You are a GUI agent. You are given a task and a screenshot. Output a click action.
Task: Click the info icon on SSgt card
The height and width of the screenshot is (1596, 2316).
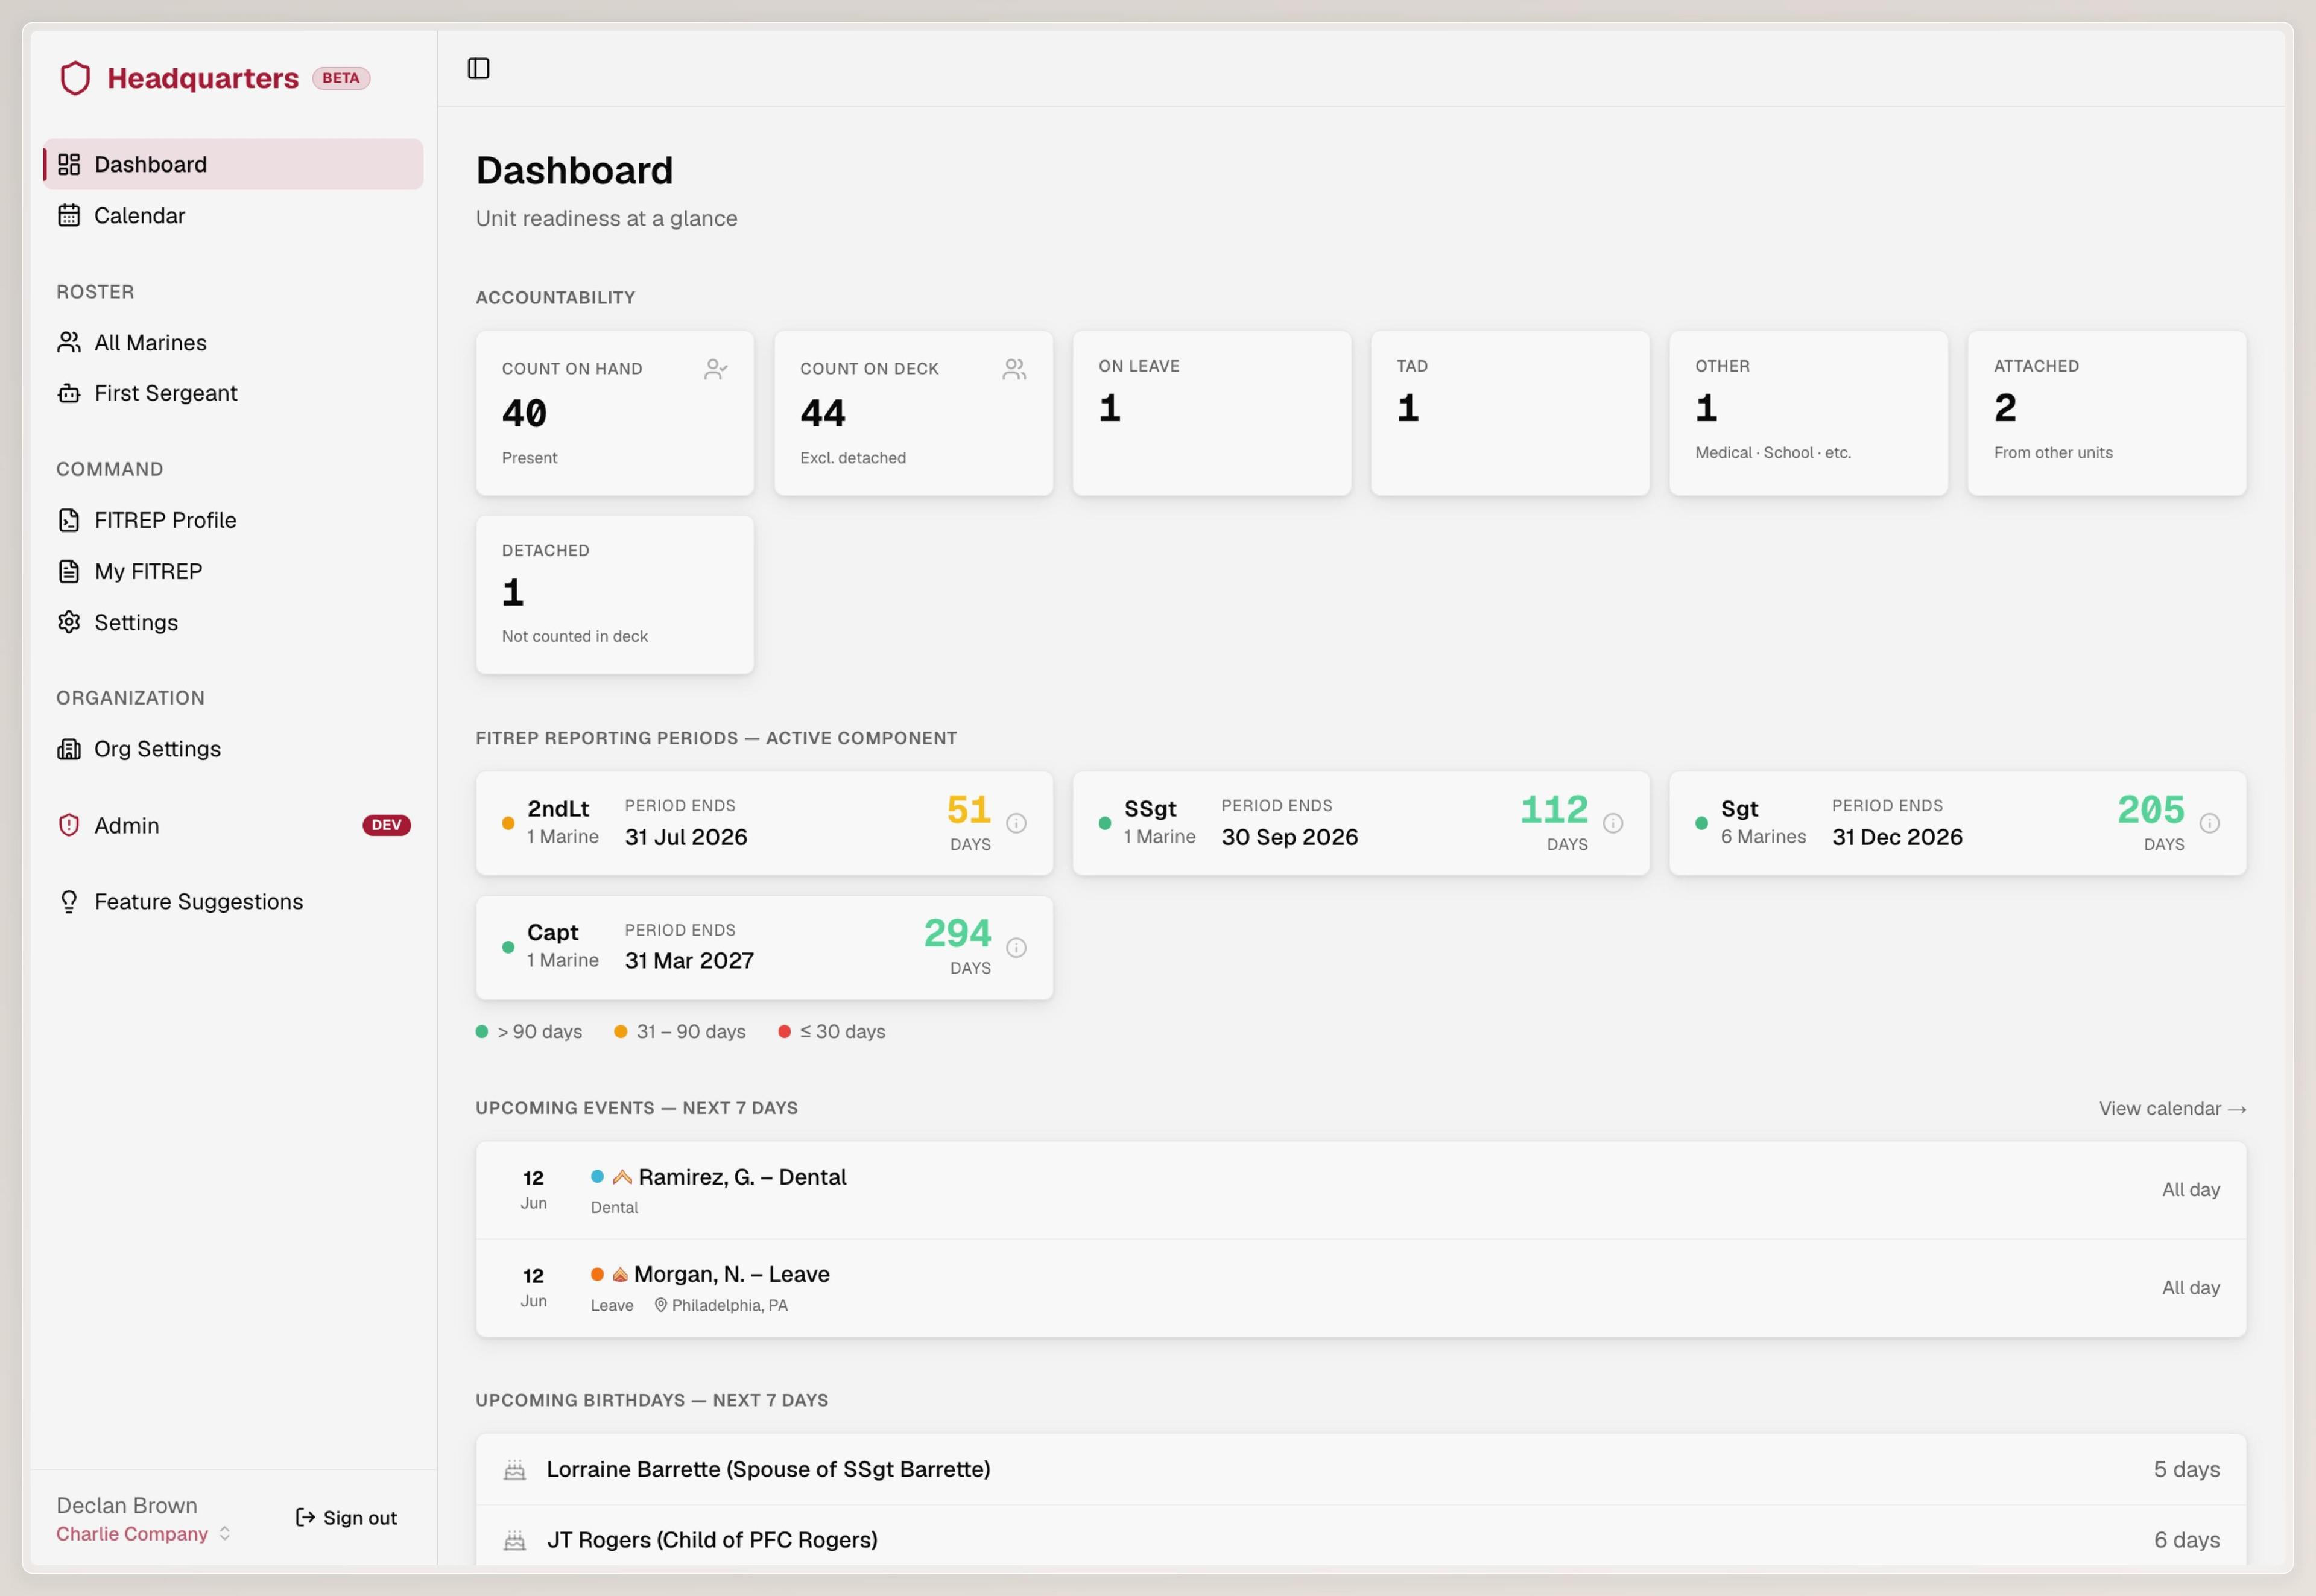point(1613,823)
